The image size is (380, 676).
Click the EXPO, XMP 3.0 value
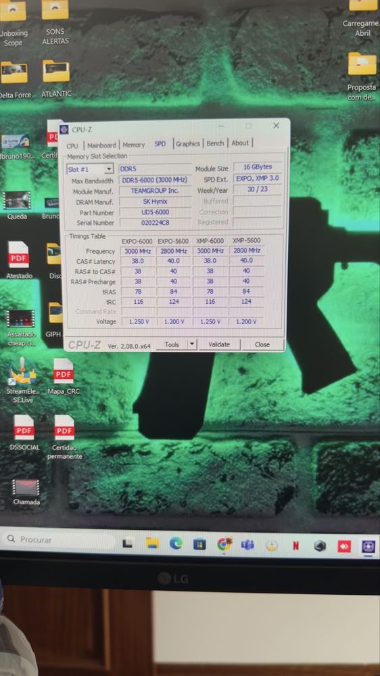258,178
